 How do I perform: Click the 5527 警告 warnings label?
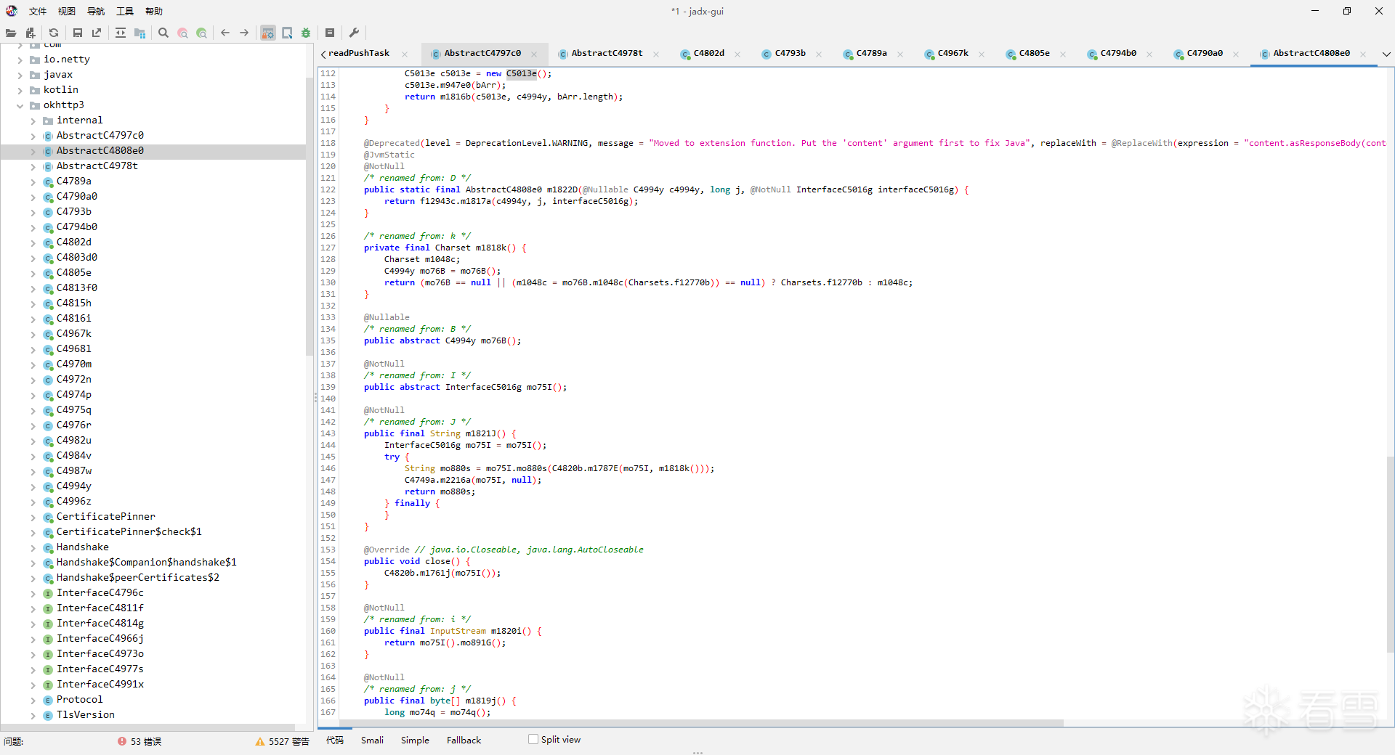click(289, 741)
